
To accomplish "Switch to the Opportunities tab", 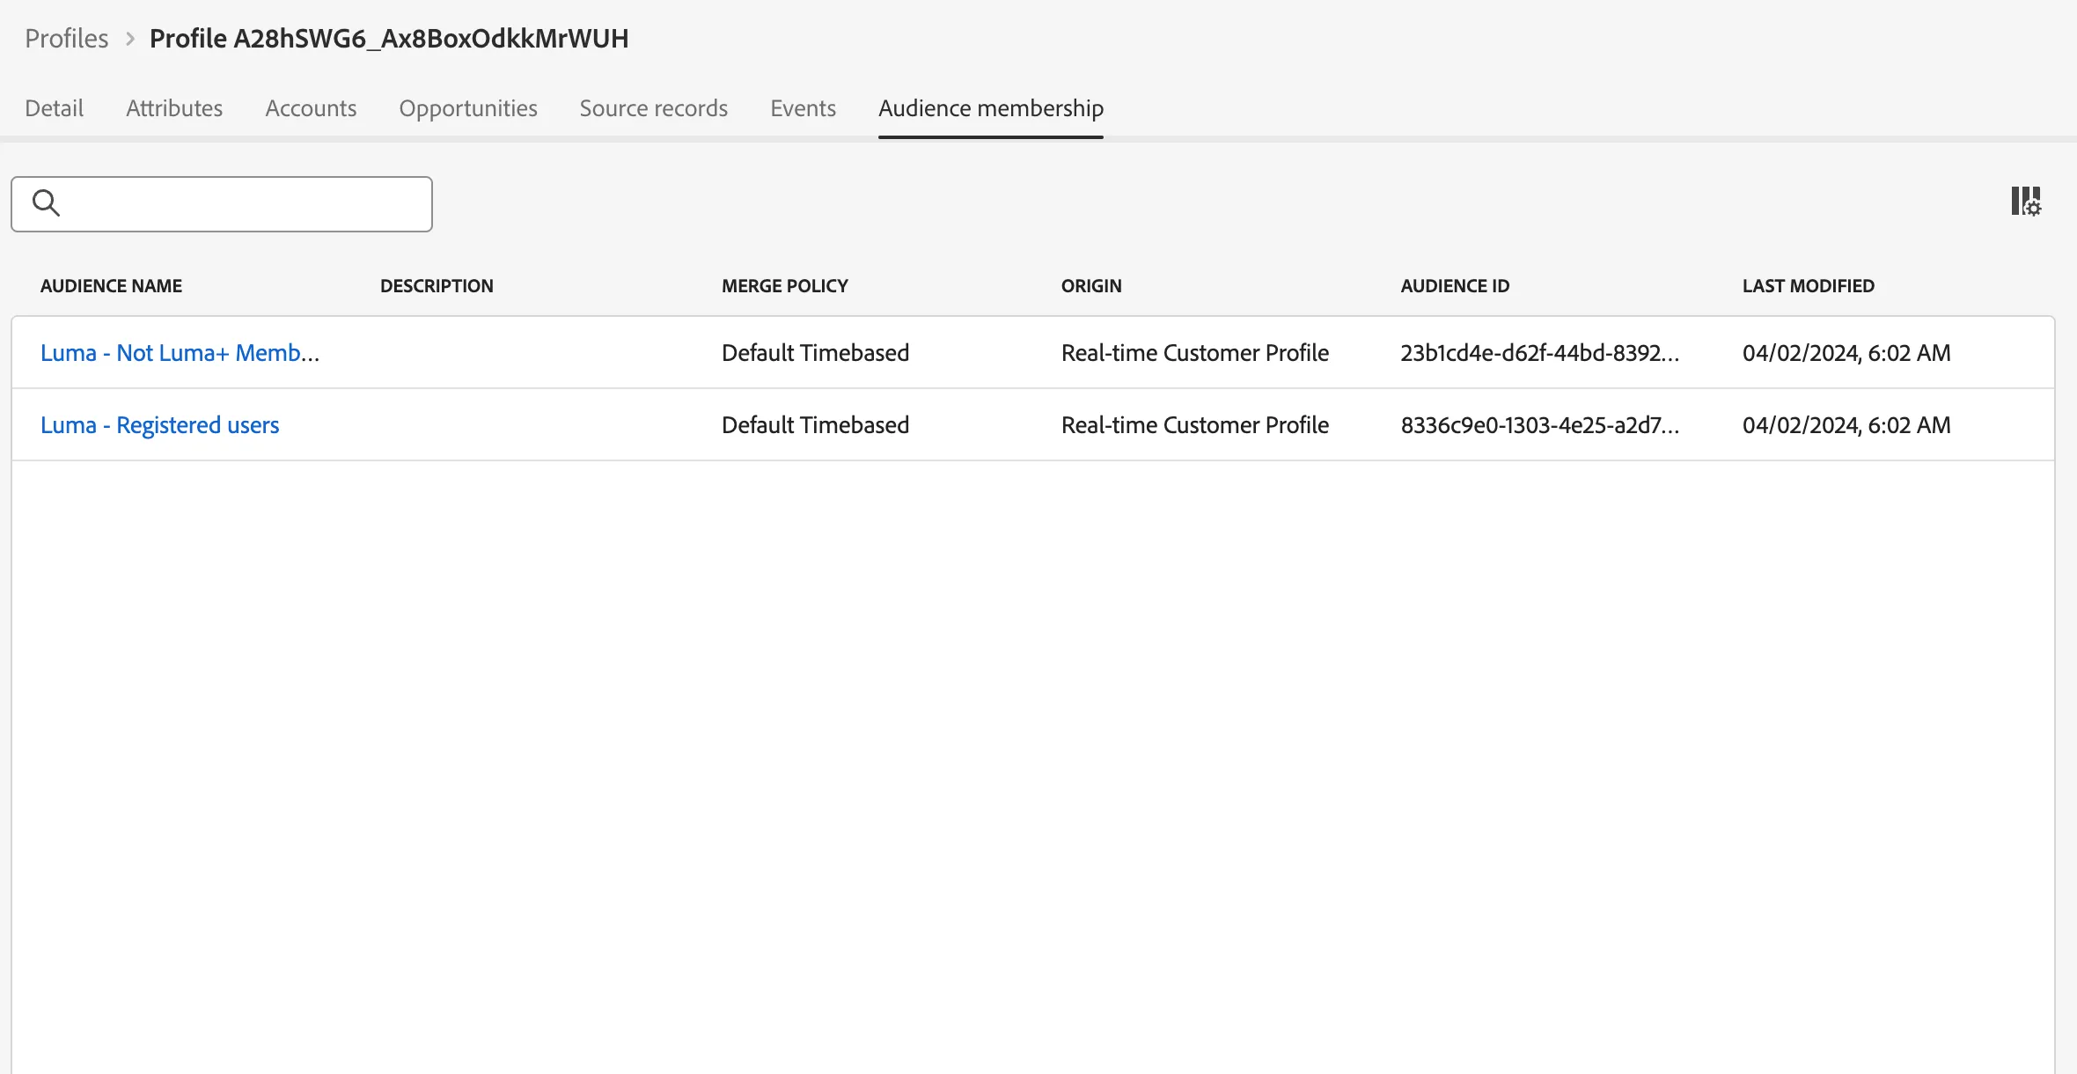I will click(x=468, y=108).
